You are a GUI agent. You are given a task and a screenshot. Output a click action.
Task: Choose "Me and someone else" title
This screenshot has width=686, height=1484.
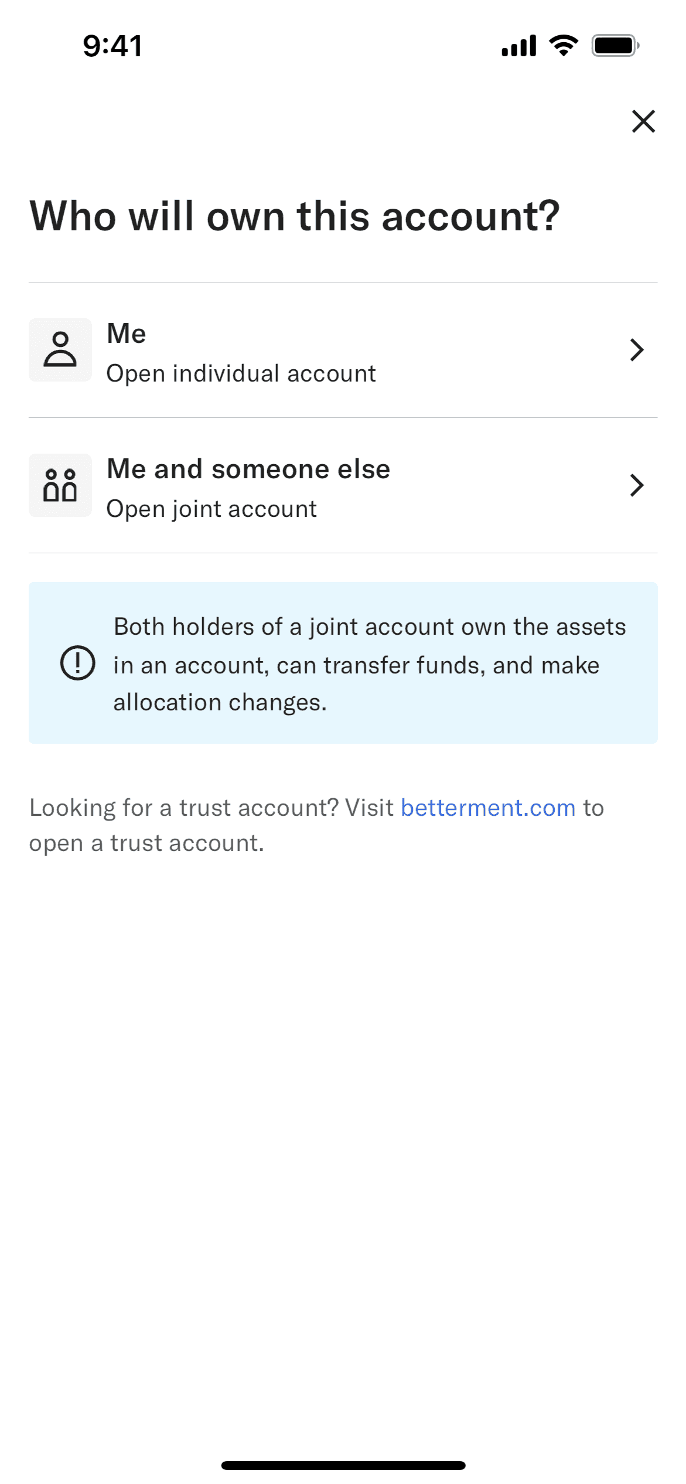click(x=248, y=469)
